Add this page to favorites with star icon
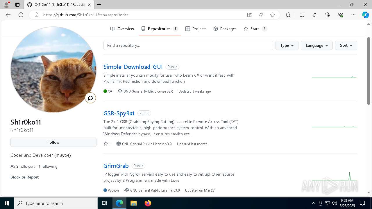This screenshot has height=209, width=372. click(x=273, y=15)
